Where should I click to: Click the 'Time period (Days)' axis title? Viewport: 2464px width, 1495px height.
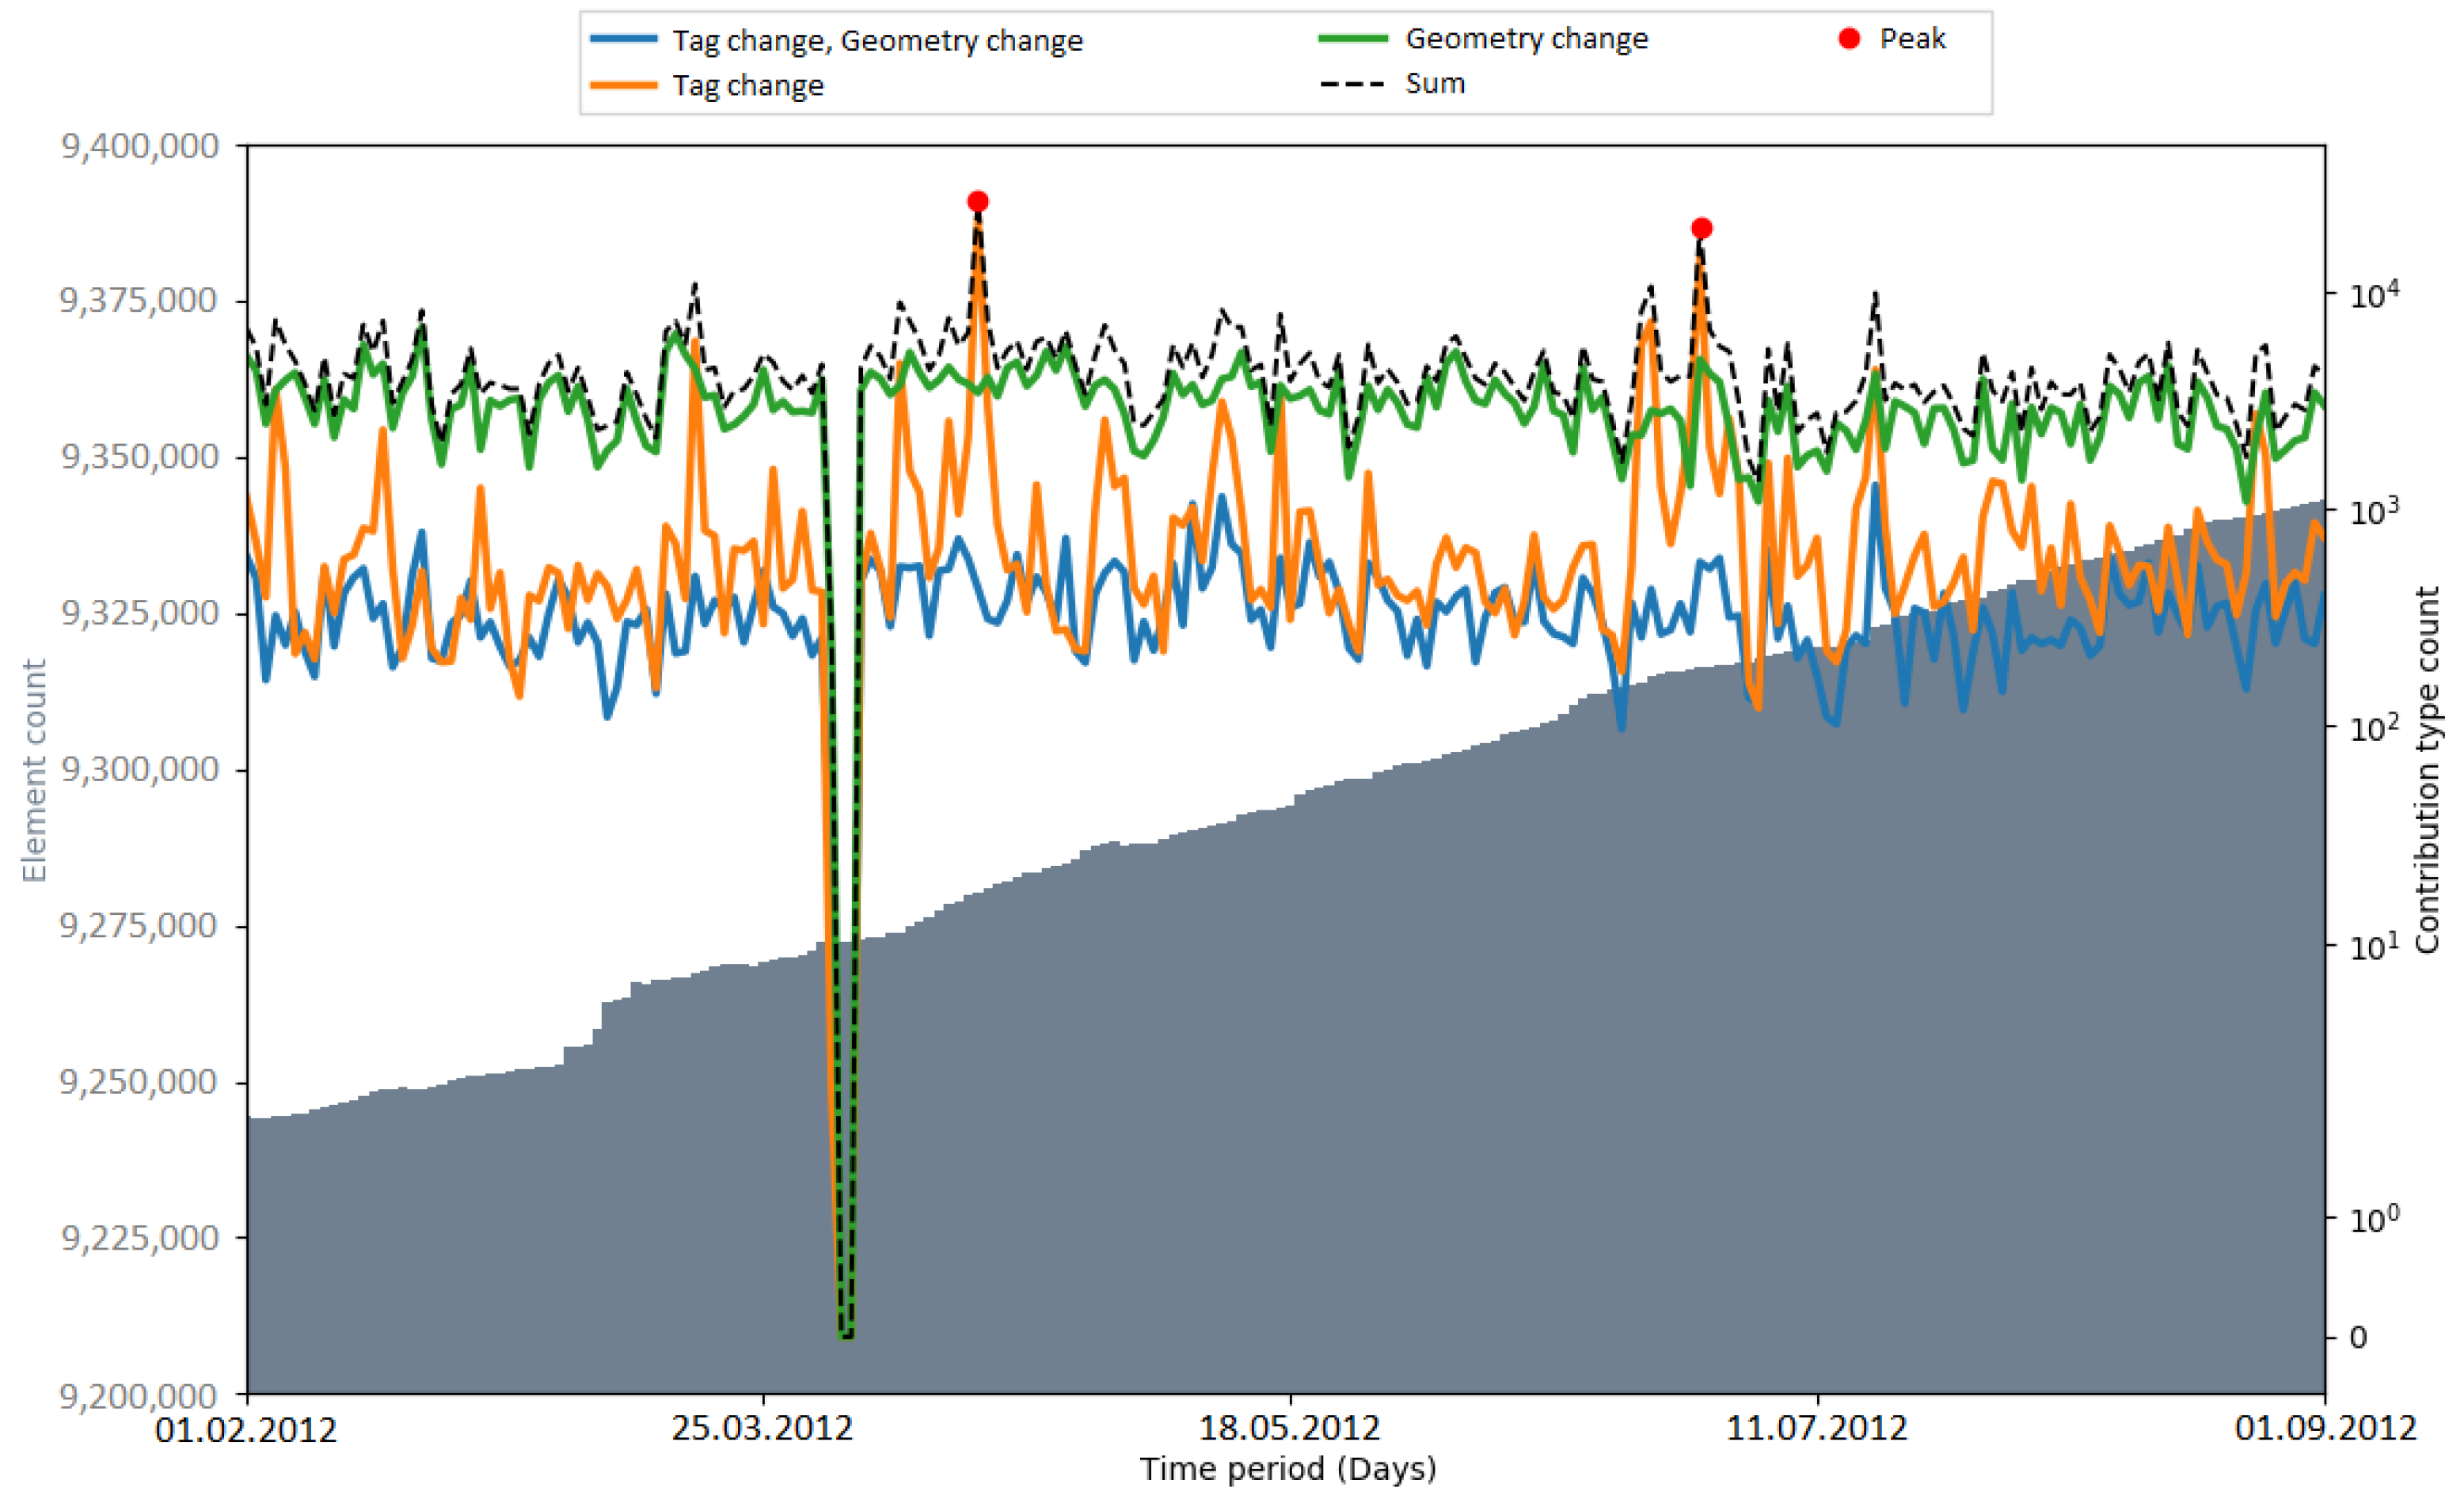1288,1469
